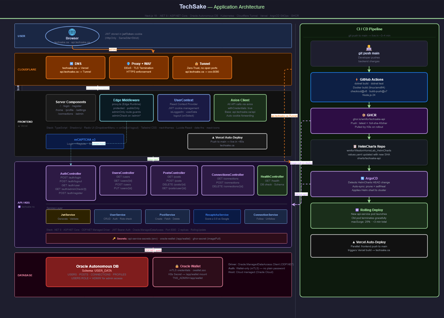Click DELETE /posts/{id} in PostsController
The image size is (444, 318).
point(174,185)
